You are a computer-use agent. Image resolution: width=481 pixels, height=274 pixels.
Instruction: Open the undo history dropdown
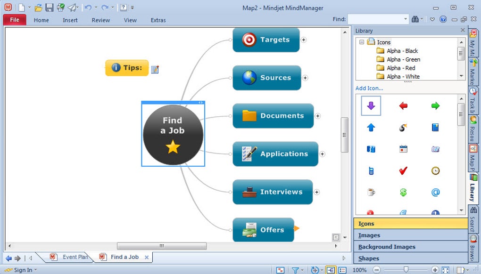click(96, 8)
